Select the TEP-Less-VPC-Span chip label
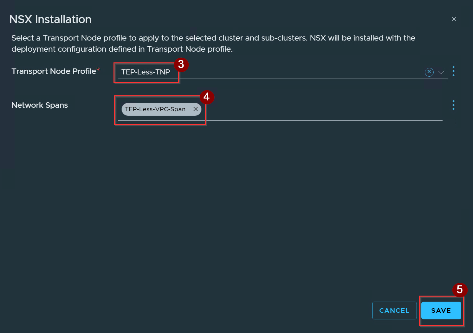This screenshot has width=473, height=333. (x=155, y=109)
